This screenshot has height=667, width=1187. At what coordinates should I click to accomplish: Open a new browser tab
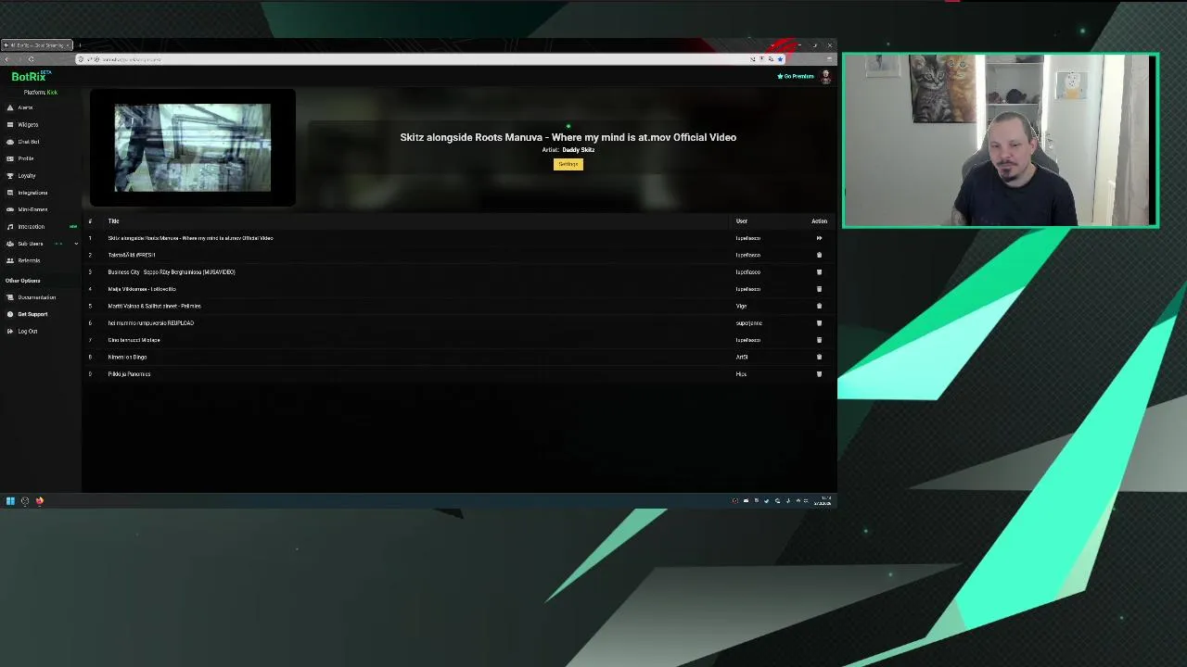click(x=80, y=45)
